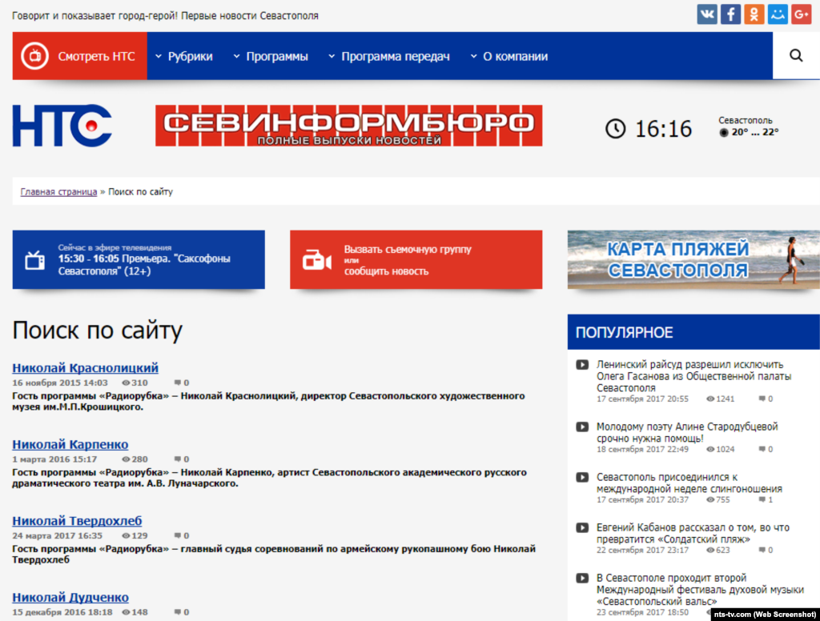Open the О компании dropdown
The width and height of the screenshot is (820, 621).
pyautogui.click(x=508, y=56)
